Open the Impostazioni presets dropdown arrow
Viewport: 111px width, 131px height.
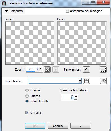[x=80, y=81]
